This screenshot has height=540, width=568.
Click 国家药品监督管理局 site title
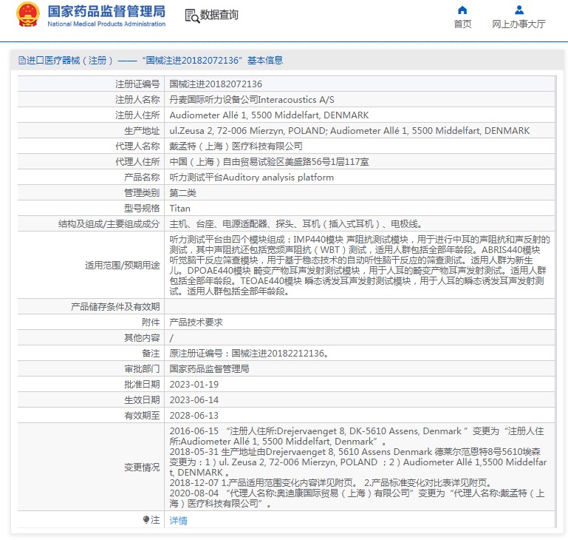[x=106, y=11]
